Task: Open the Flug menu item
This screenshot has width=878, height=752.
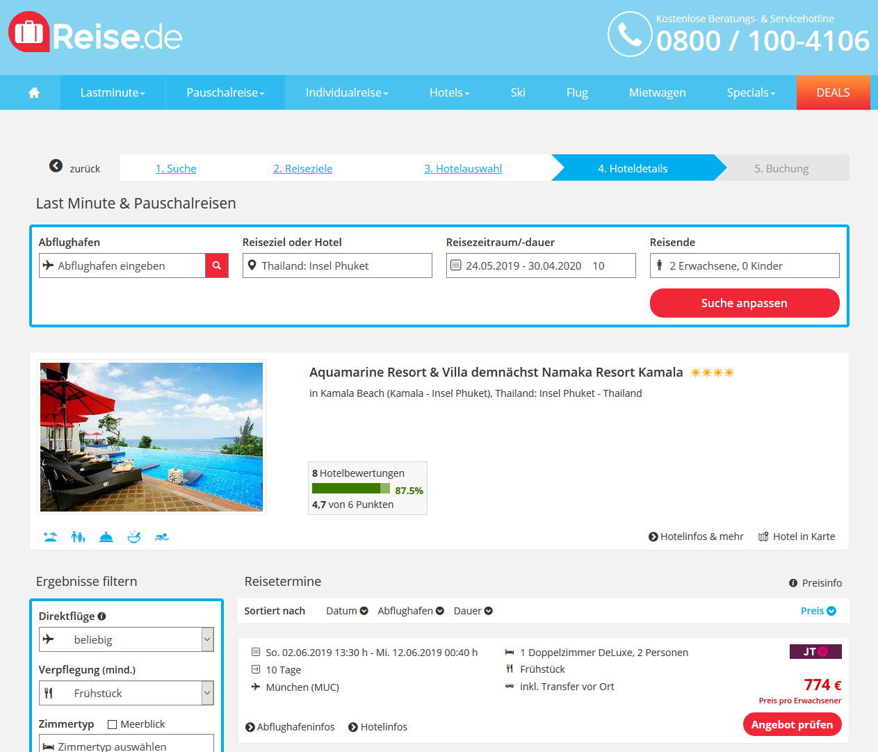Action: point(577,92)
